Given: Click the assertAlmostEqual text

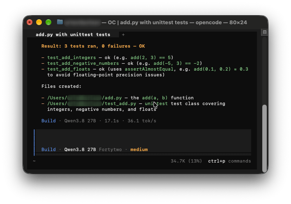Looking at the screenshot, I should coord(149,69).
